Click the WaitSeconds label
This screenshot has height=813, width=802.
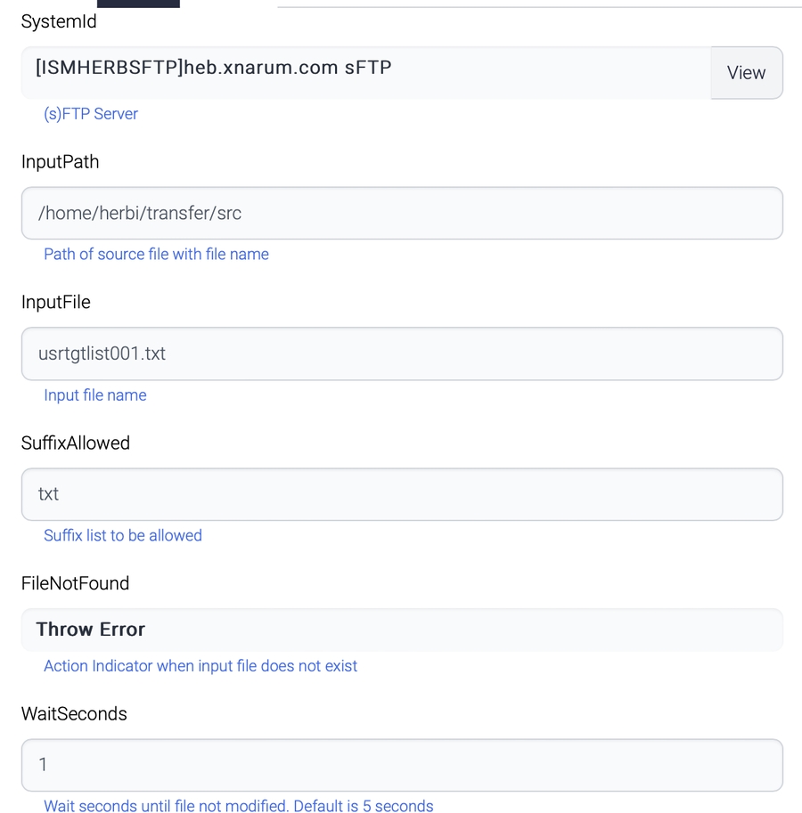pyautogui.click(x=74, y=713)
